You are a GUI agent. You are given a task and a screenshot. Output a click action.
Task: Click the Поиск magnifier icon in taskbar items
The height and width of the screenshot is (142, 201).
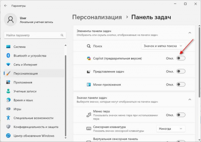tap(89, 46)
